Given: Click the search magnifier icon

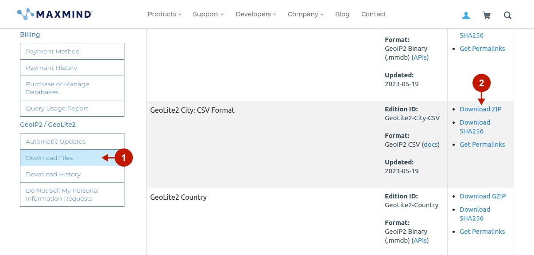Looking at the screenshot, I should [x=507, y=15].
